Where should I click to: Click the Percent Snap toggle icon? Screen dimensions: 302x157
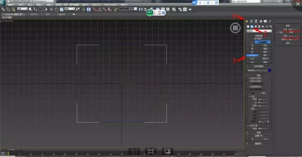pyautogui.click(x=105, y=9)
